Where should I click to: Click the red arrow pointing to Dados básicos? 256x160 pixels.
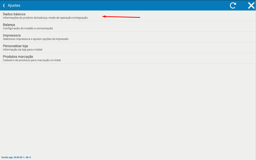coord(121,17)
